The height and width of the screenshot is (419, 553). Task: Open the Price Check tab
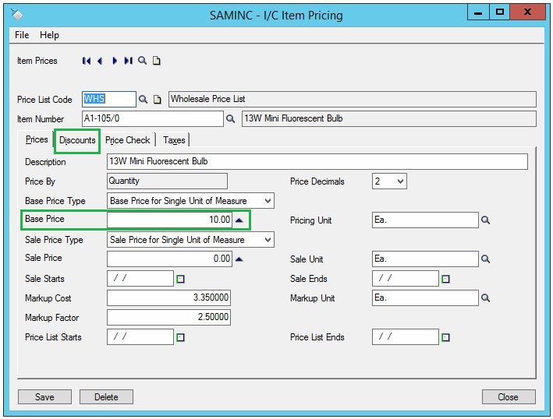pyautogui.click(x=128, y=140)
